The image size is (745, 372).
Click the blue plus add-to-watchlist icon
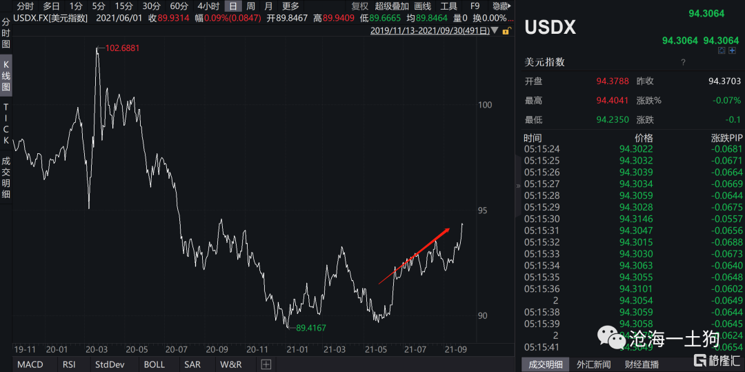732,50
